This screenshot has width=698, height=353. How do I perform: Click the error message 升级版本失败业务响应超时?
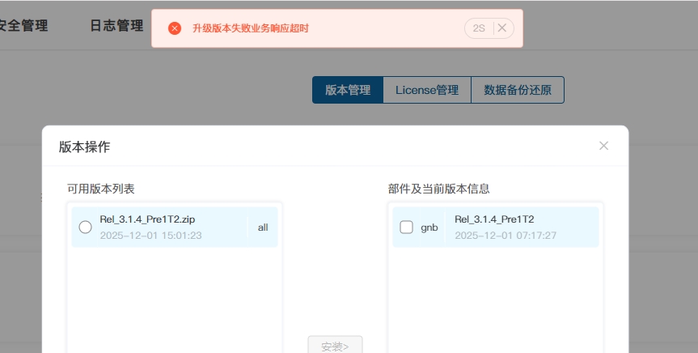[251, 28]
